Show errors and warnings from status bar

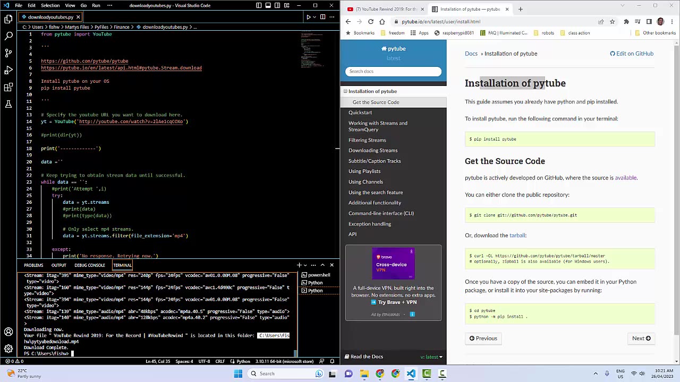pos(14,361)
